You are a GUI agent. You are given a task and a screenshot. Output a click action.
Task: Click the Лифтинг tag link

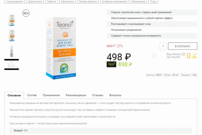52,2
